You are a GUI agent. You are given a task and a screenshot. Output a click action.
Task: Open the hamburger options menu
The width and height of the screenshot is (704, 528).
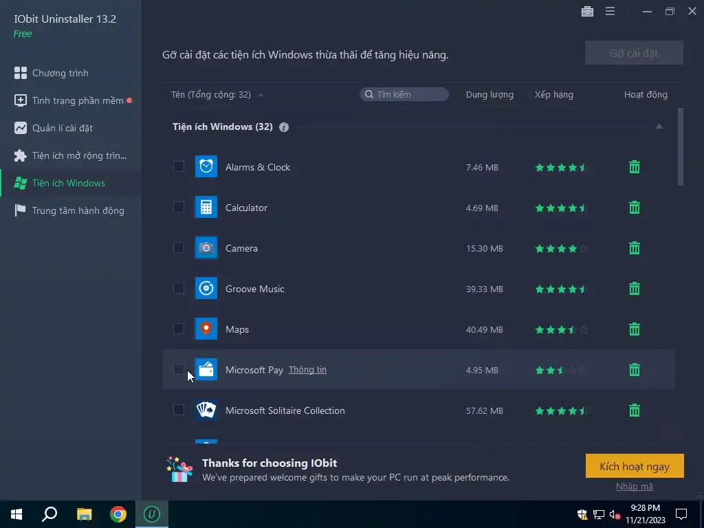click(610, 11)
